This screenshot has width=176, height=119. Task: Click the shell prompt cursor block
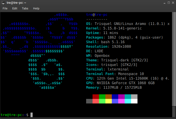tap(32, 115)
